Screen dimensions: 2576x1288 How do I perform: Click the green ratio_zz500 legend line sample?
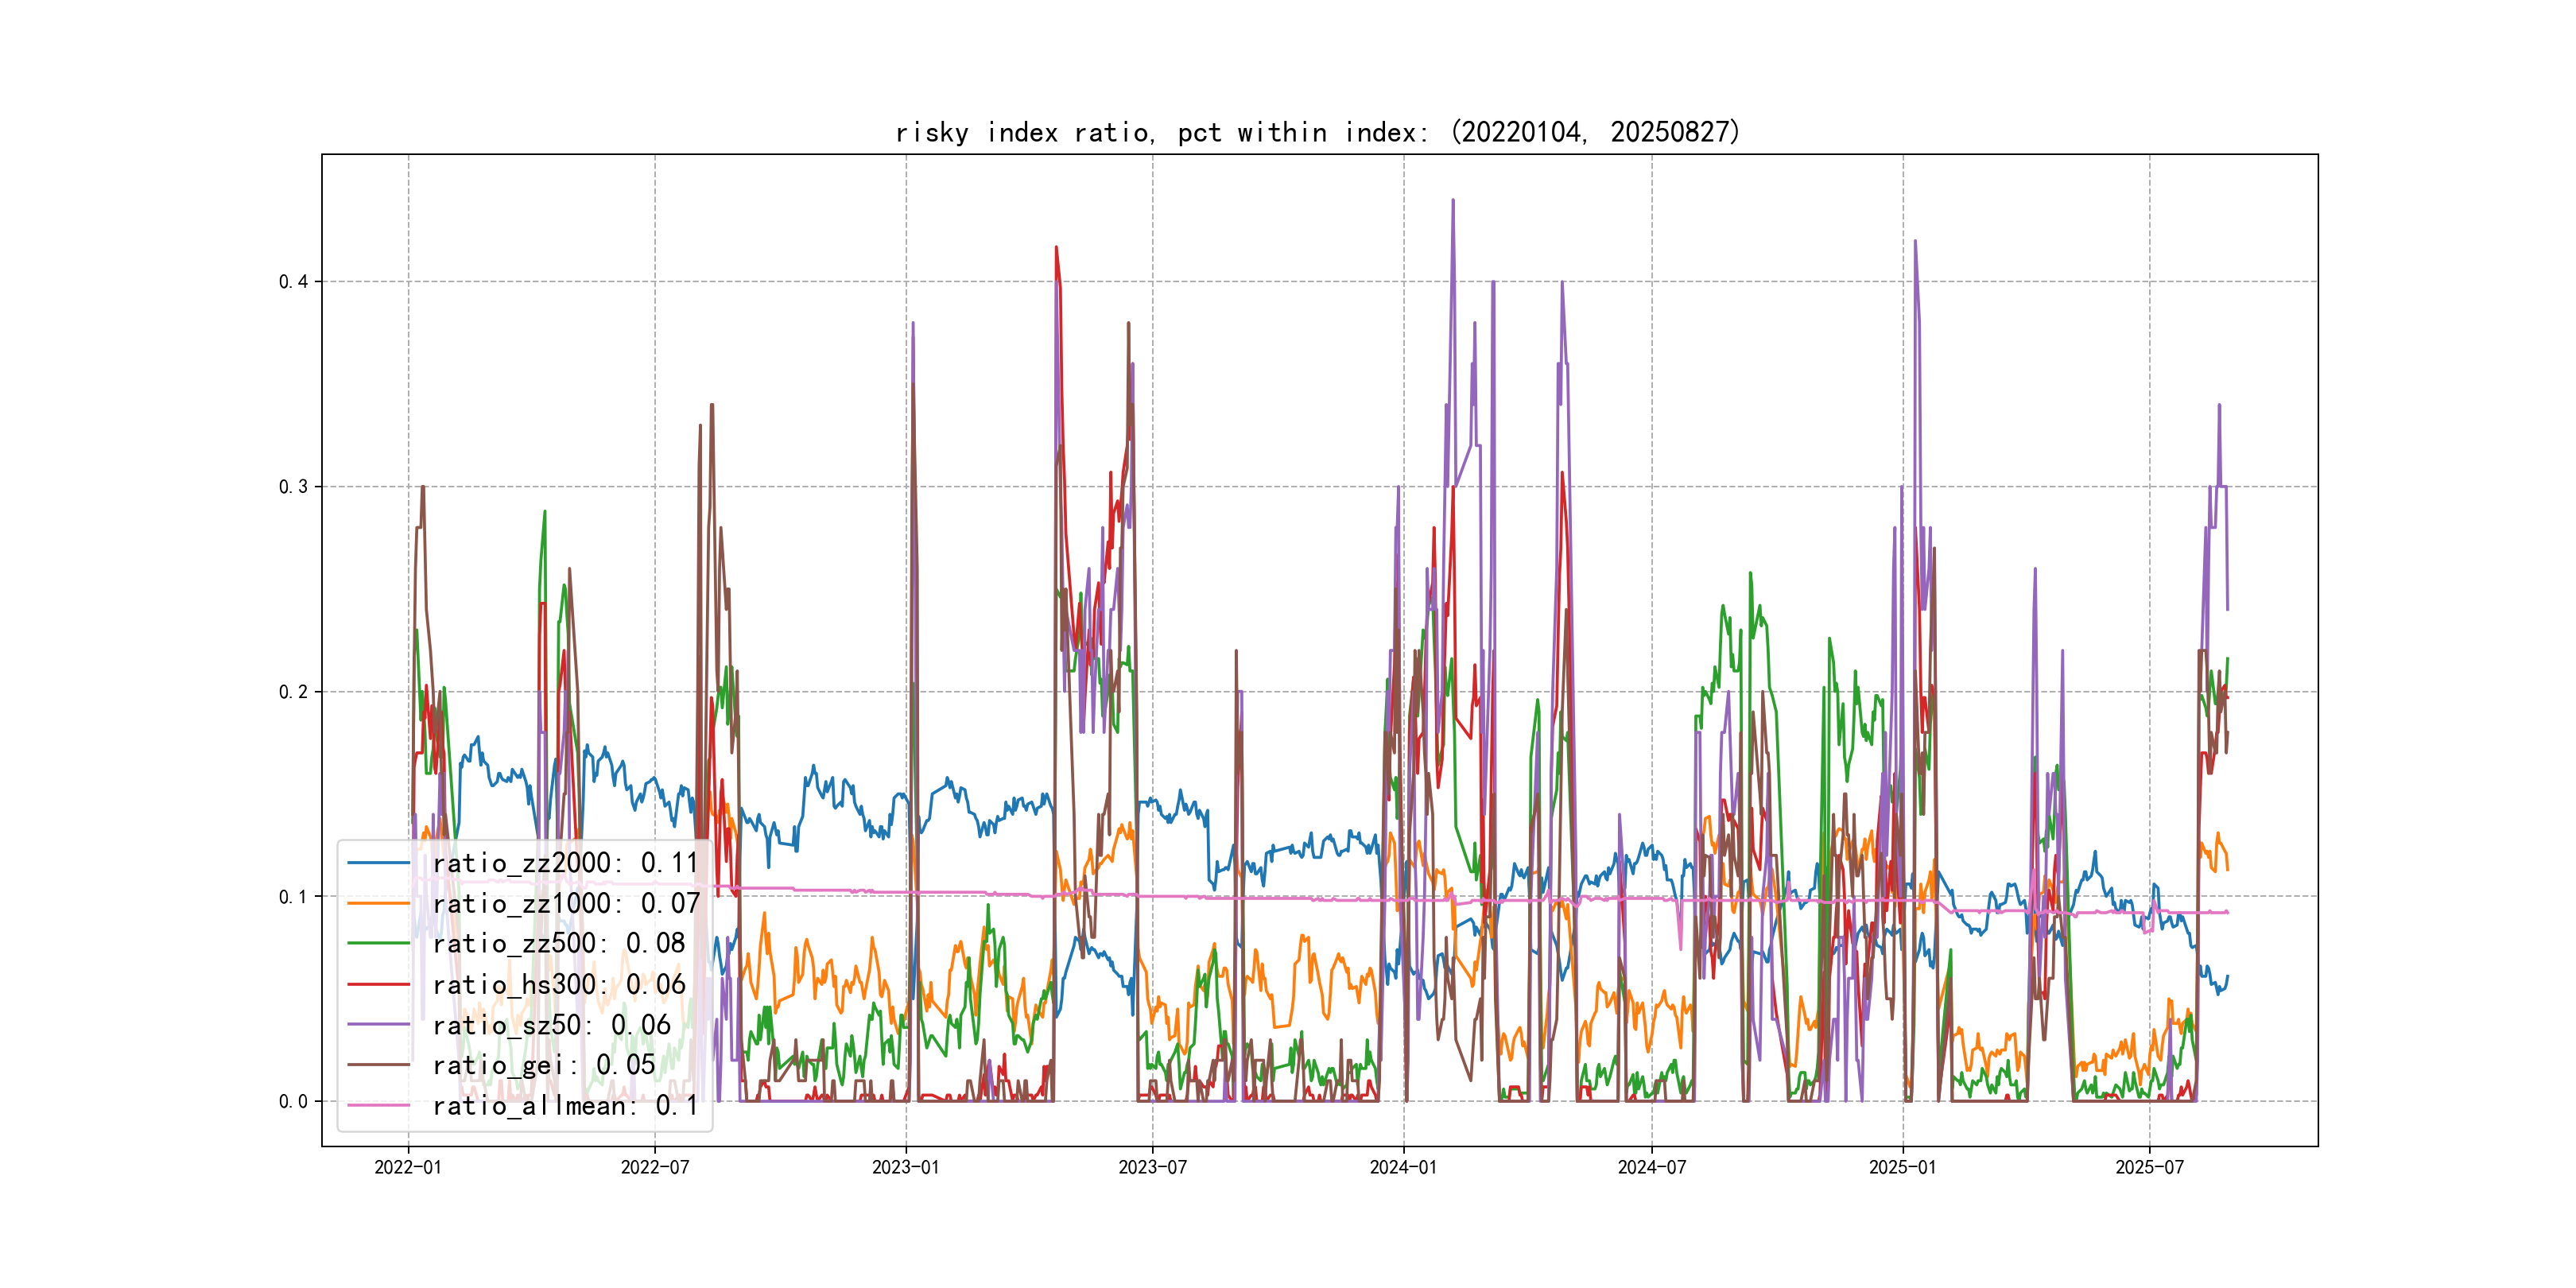point(378,943)
